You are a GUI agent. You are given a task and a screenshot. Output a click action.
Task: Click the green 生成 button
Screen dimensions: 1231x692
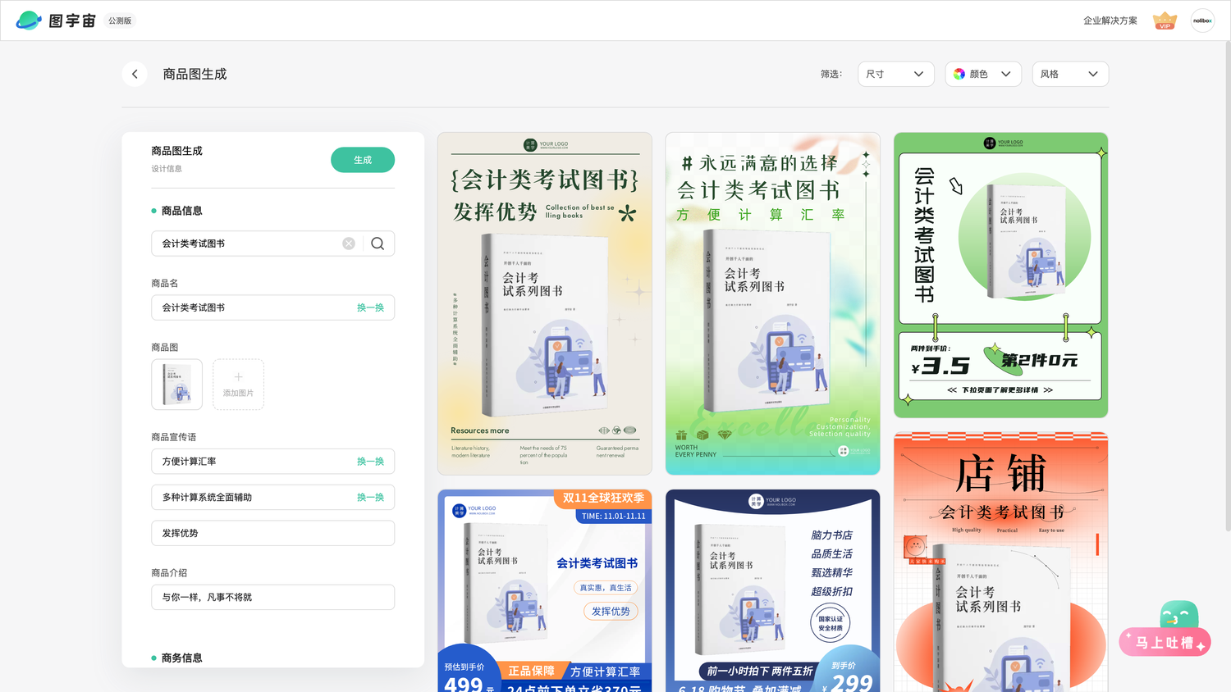click(x=363, y=160)
